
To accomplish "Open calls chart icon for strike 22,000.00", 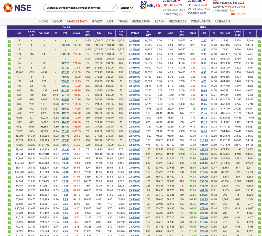I will [x=10, y=73].
